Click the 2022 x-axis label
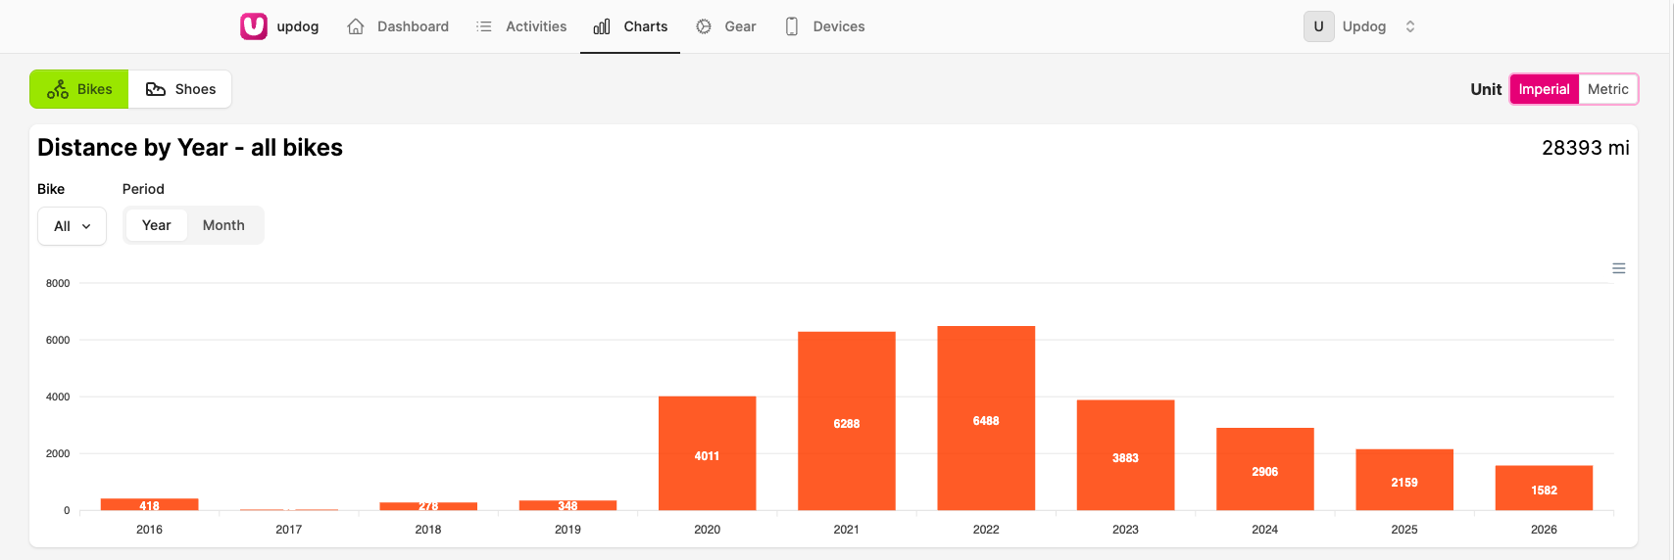 tap(986, 530)
